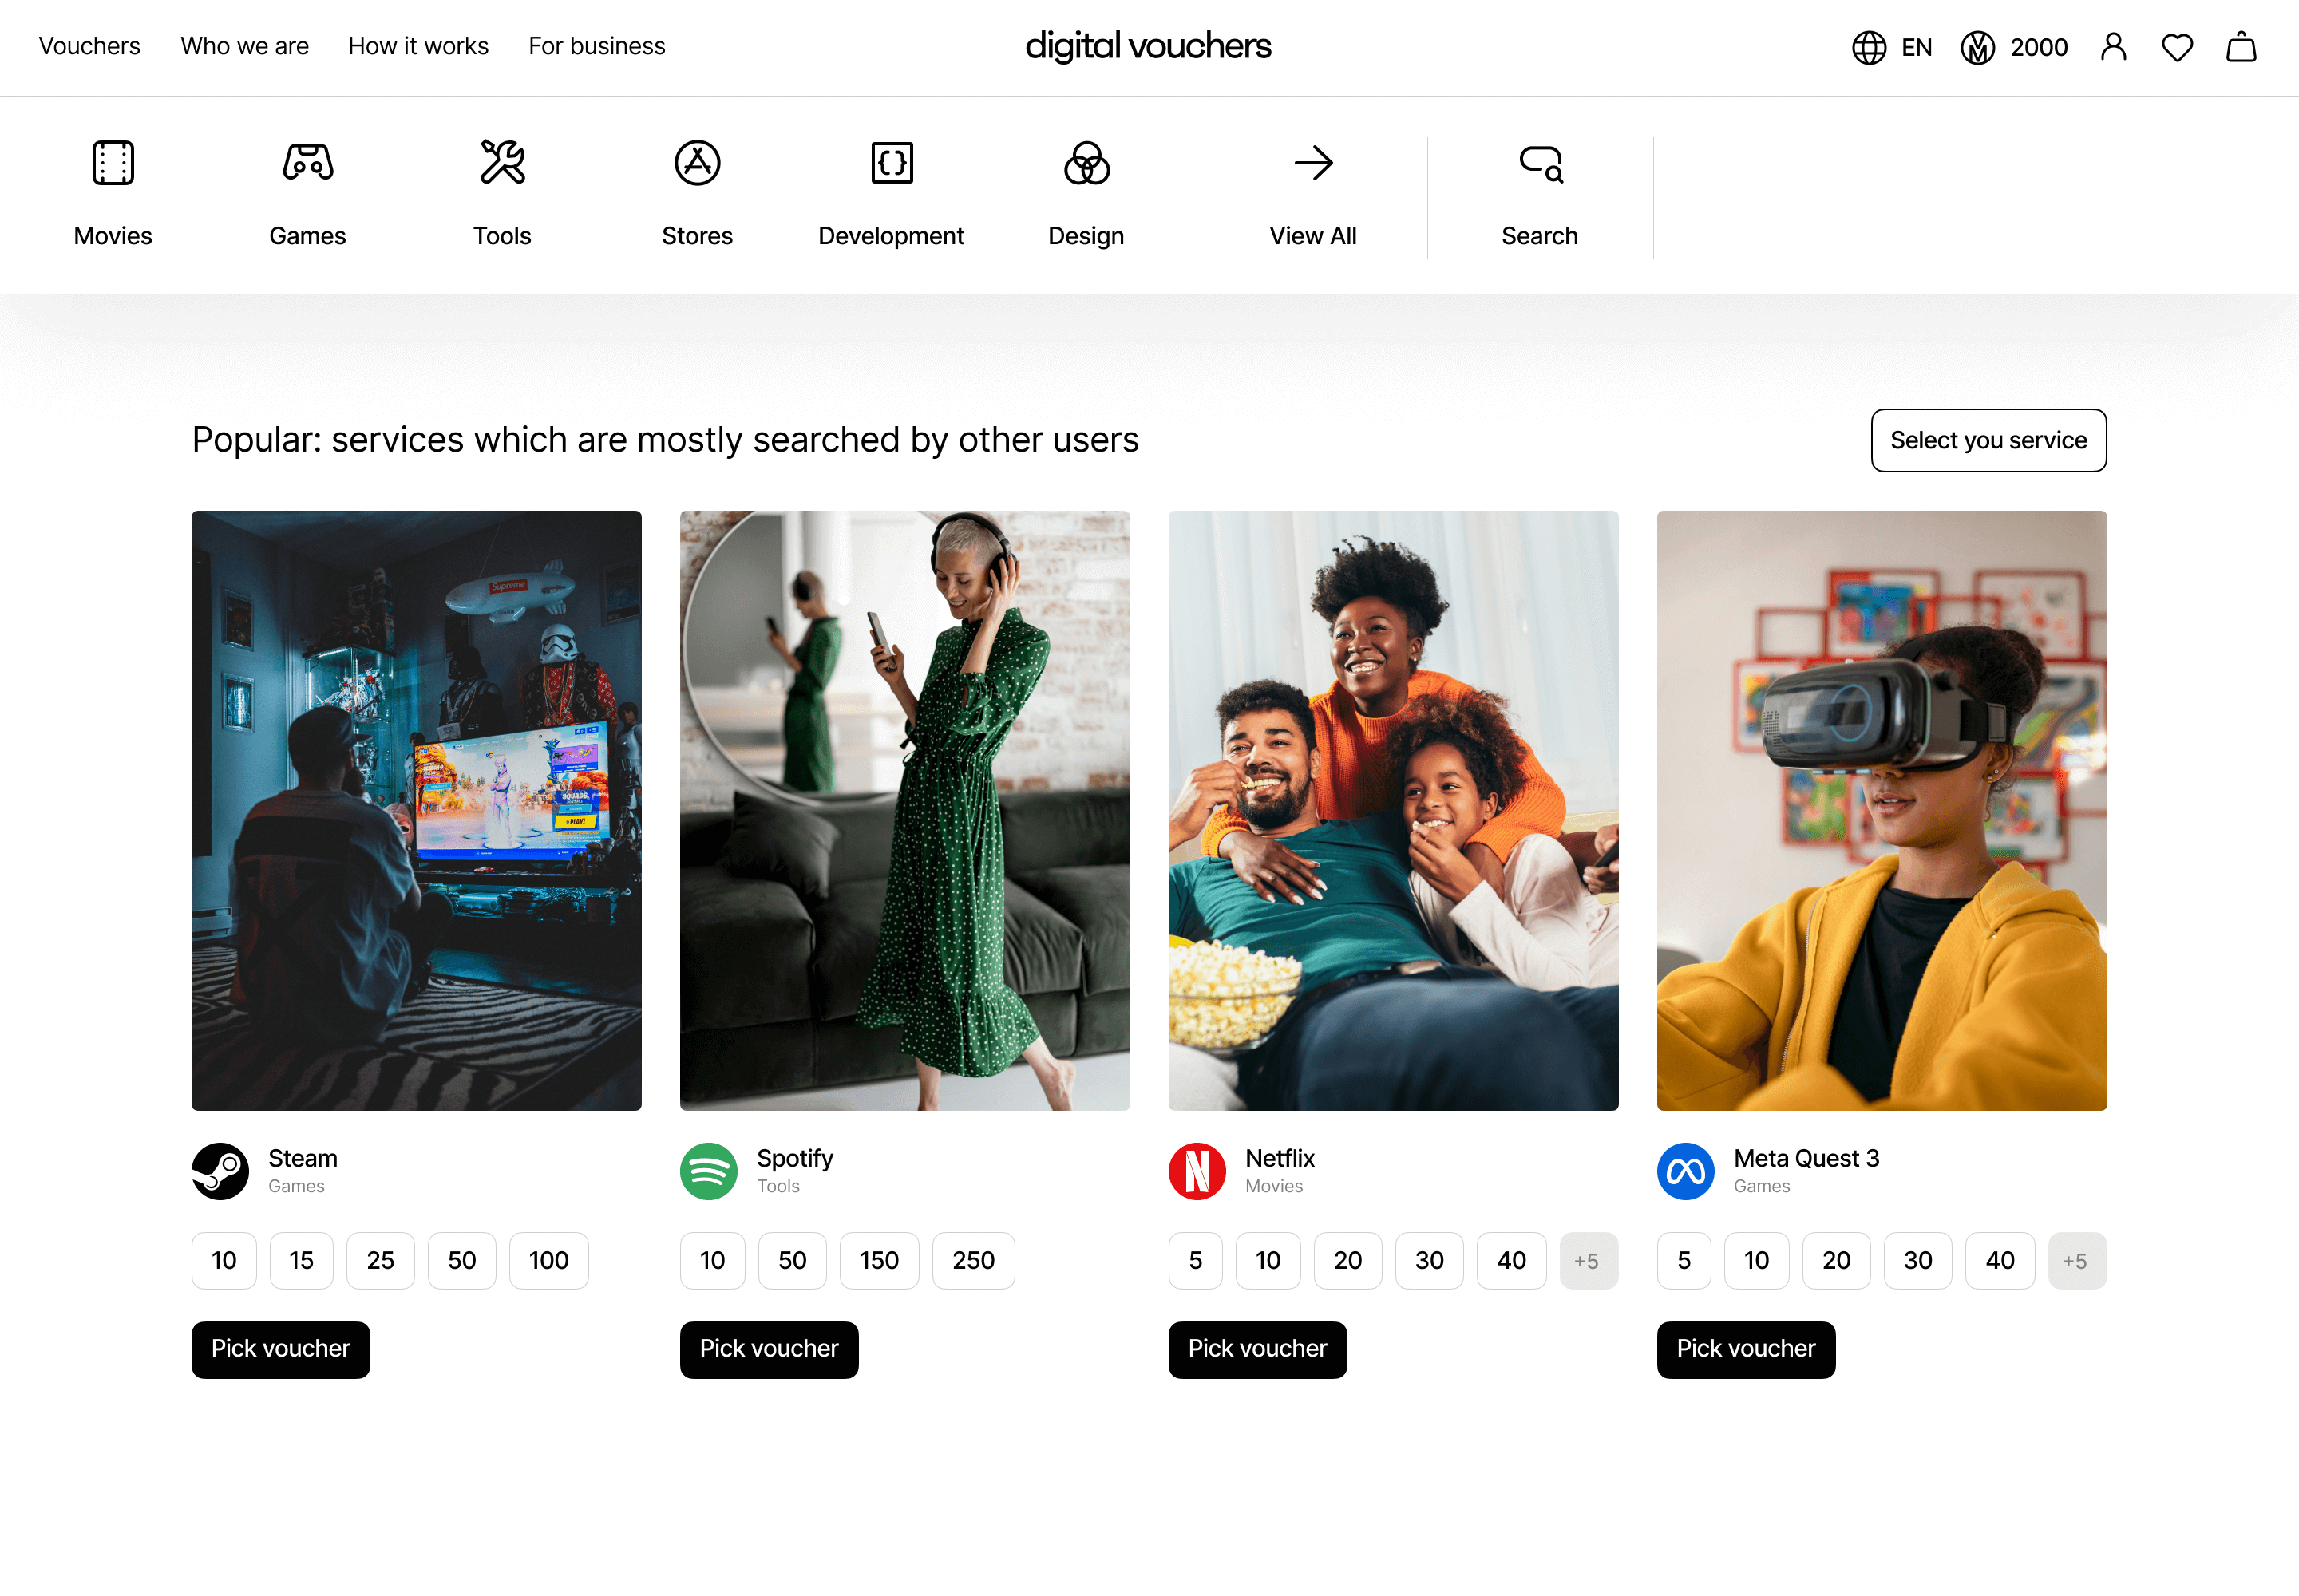Expand the +5 extra denominations for Meta Quest 3
This screenshot has width=2299, height=1596.
point(2076,1260)
